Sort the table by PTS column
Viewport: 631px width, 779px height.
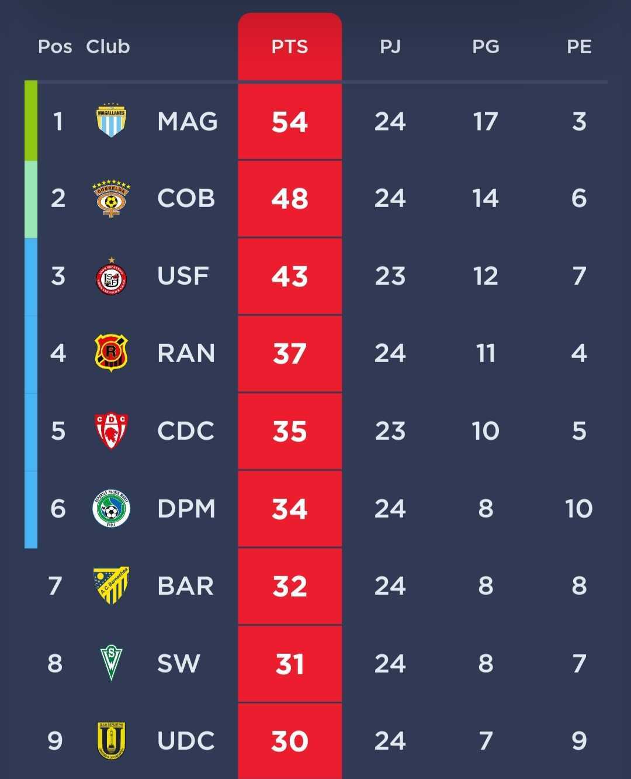(x=290, y=47)
